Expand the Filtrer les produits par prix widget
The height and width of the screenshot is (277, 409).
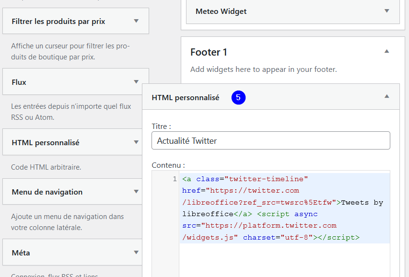pyautogui.click(x=136, y=21)
